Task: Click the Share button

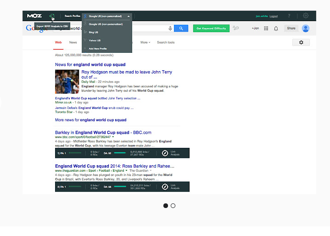Action: (x=291, y=28)
